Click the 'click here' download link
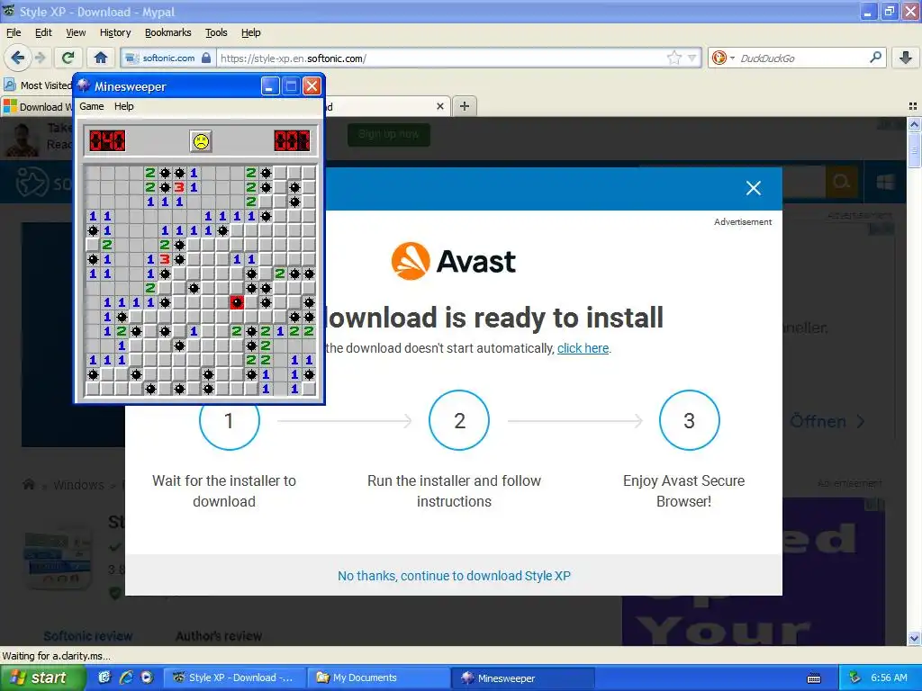 click(583, 348)
